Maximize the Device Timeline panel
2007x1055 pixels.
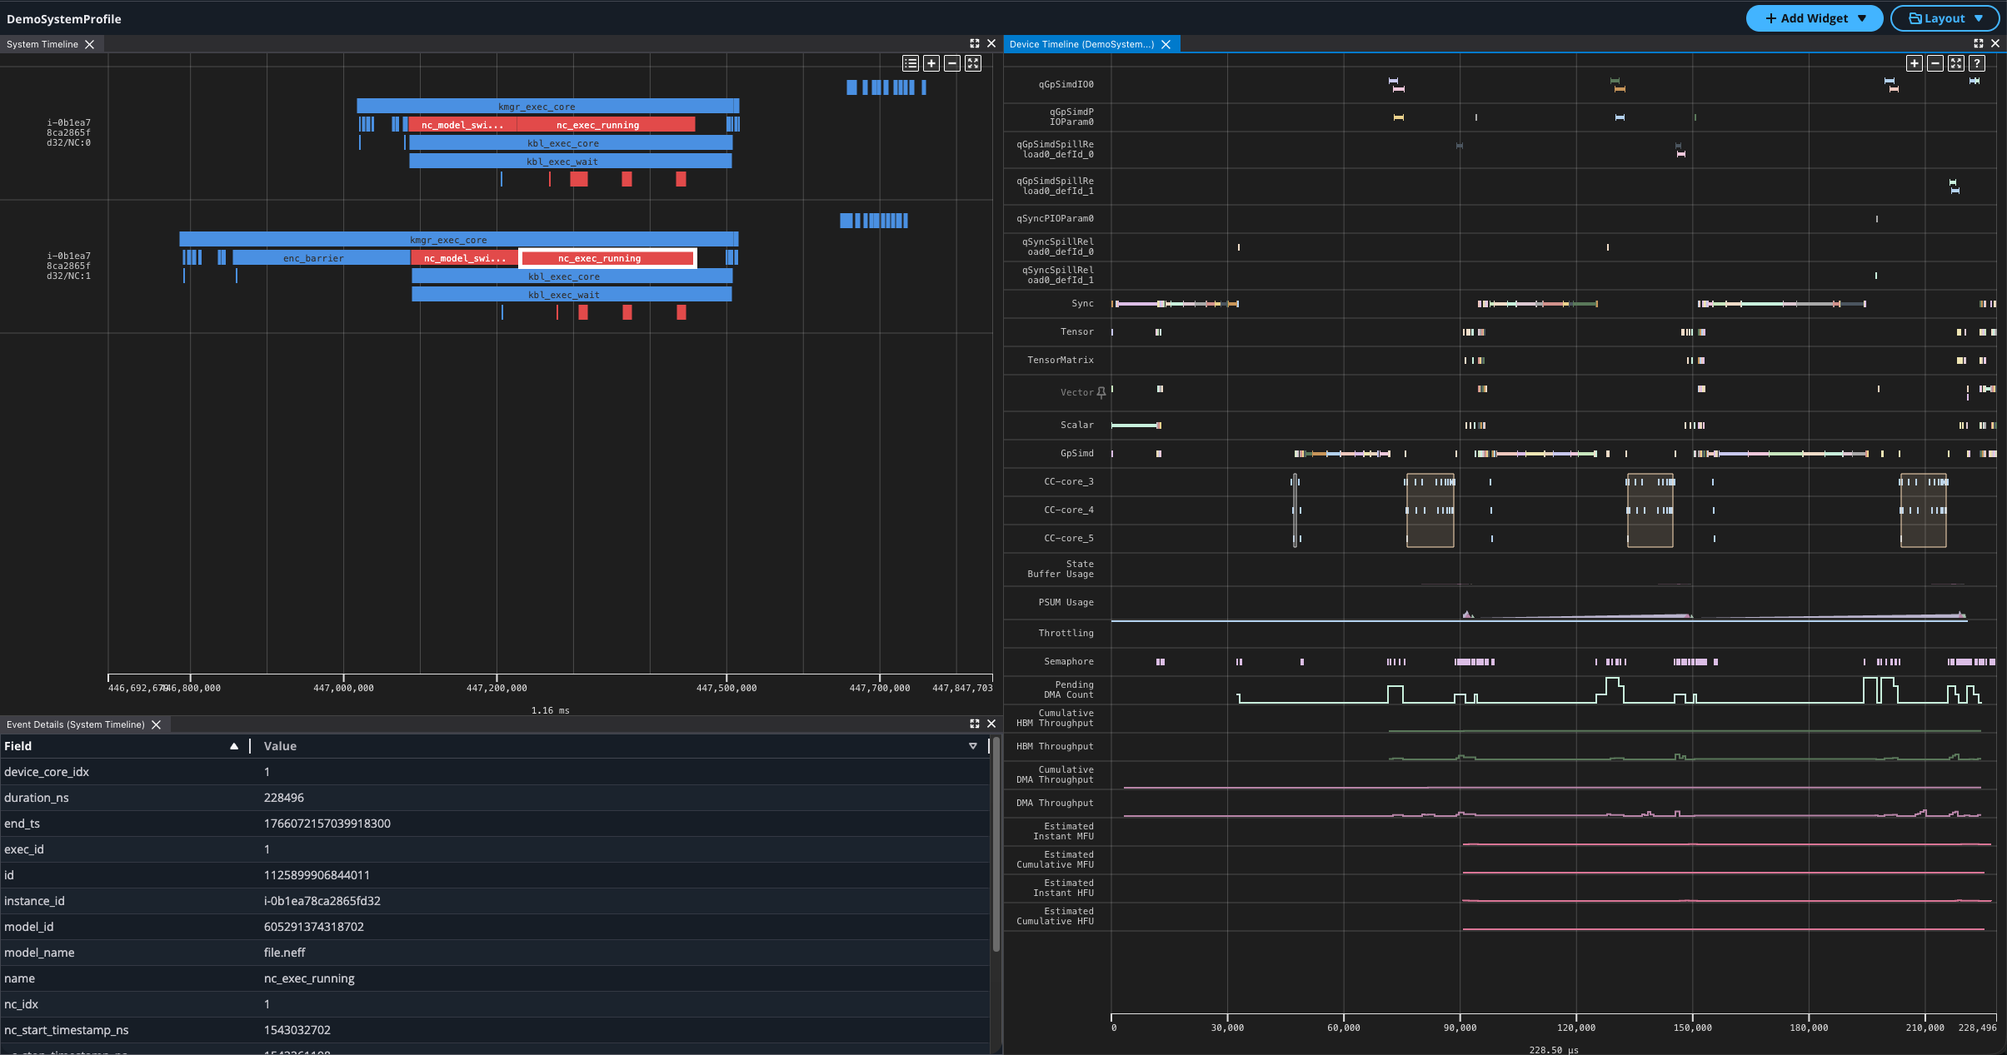1979,43
